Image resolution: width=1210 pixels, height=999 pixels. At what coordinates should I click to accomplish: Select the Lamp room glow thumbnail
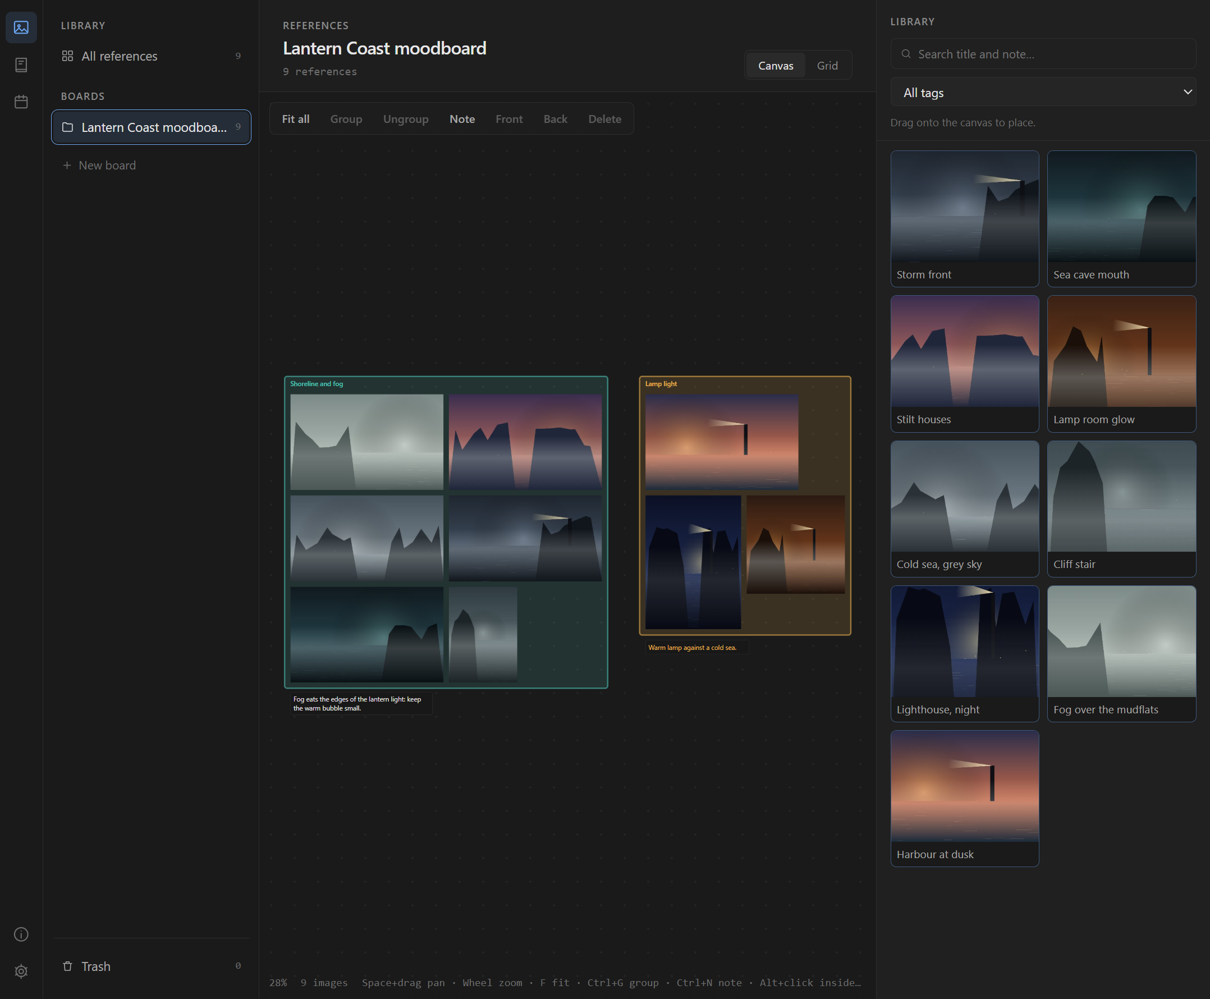click(1121, 364)
